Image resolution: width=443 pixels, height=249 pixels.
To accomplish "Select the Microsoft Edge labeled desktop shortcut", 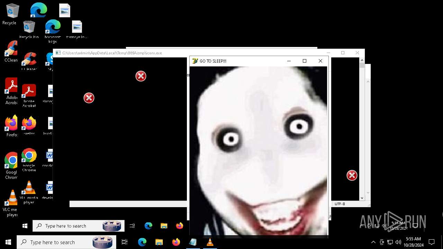I will tap(53, 31).
